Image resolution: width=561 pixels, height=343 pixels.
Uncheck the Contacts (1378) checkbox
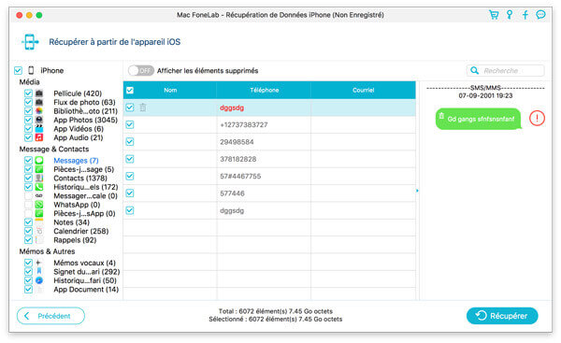tap(28, 179)
